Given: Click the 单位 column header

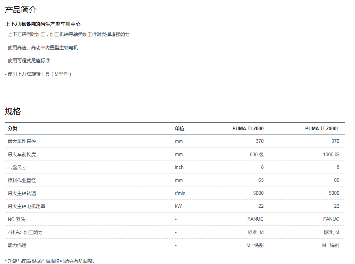Looking at the screenshot, I should click(179, 128).
